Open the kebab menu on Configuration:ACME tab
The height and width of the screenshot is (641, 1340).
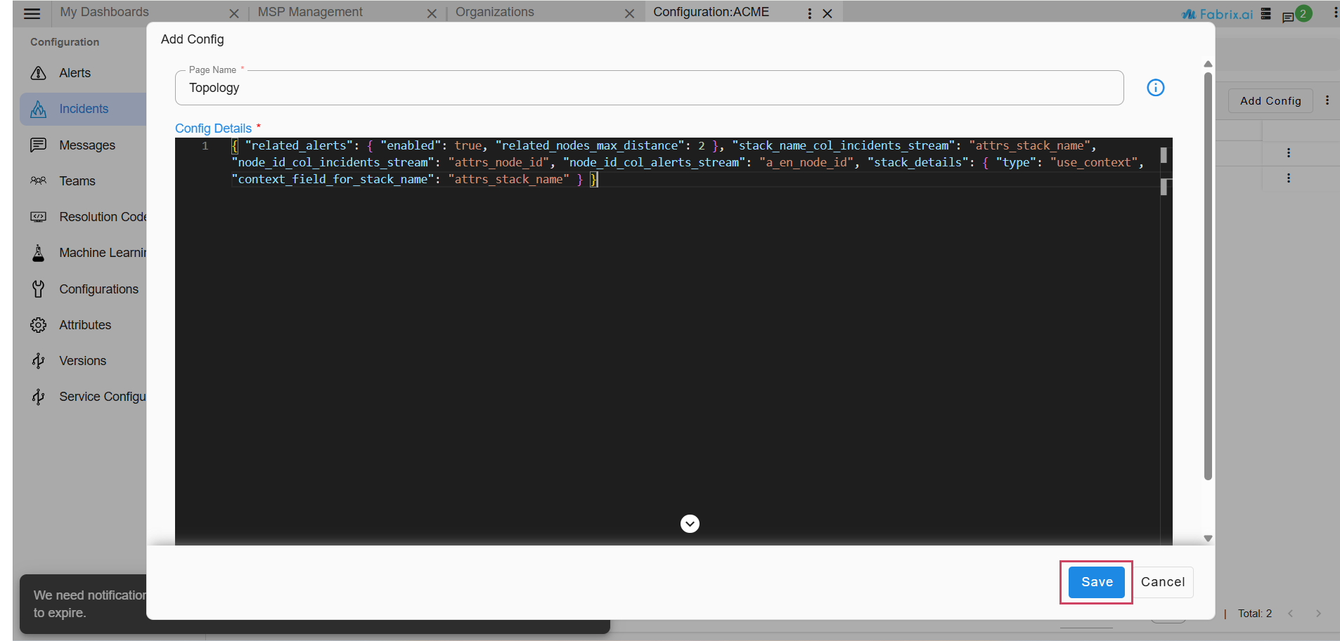click(809, 13)
